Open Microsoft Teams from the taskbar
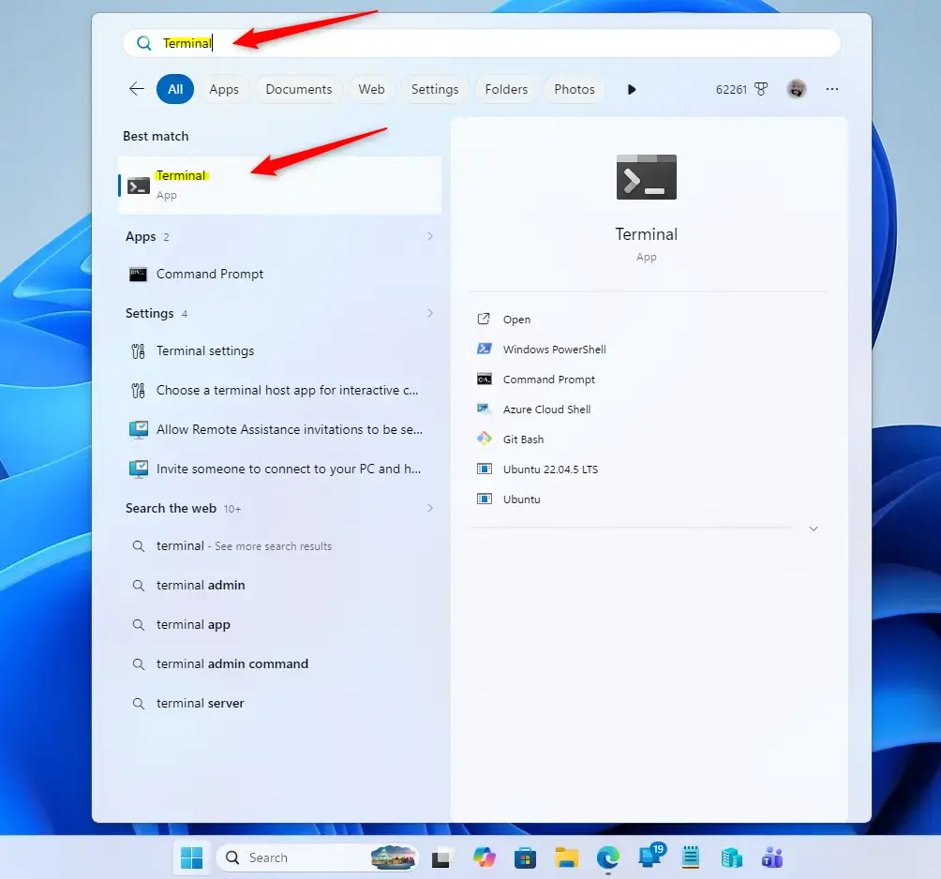This screenshot has width=941, height=879. tap(772, 858)
